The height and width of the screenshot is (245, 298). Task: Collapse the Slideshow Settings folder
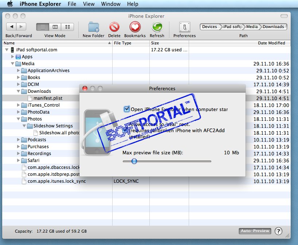tap(24, 126)
